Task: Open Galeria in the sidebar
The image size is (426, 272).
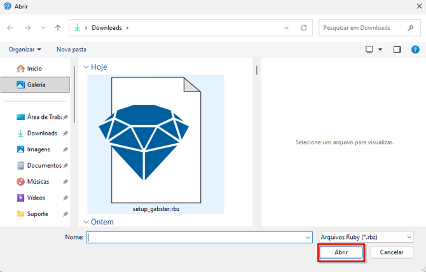Action: point(36,84)
